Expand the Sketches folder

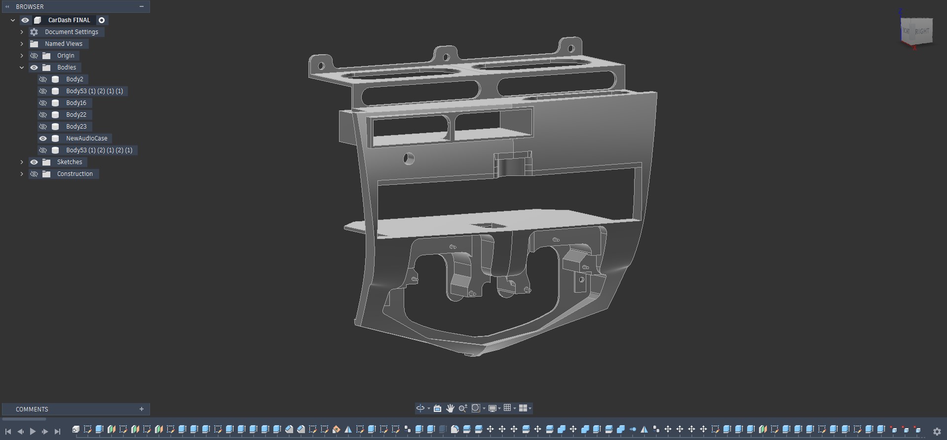coord(22,162)
